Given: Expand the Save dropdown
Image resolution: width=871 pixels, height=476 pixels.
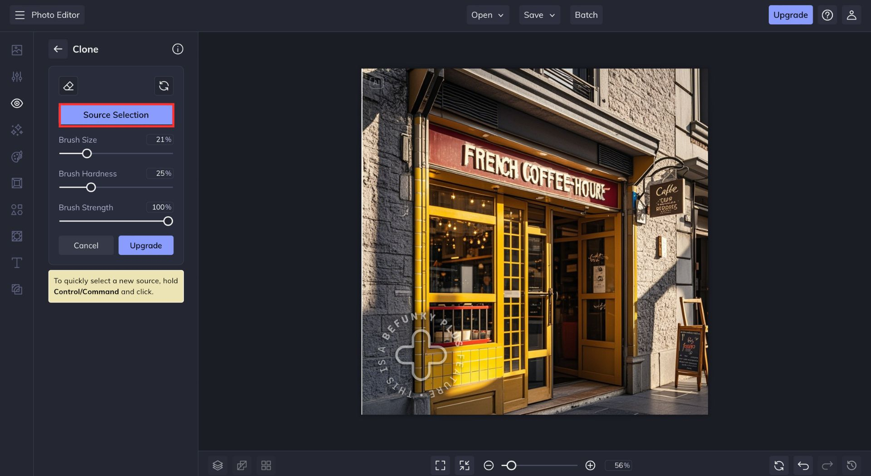Looking at the screenshot, I should point(539,15).
